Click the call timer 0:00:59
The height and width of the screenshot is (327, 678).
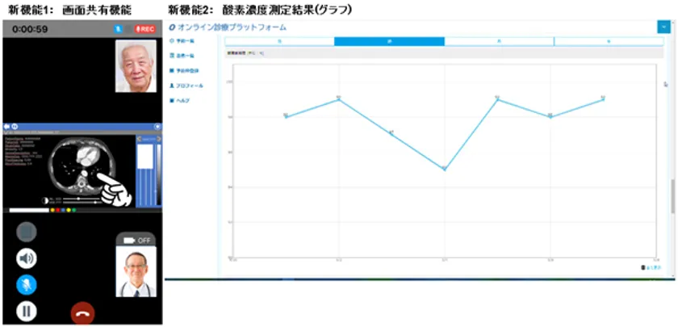(x=30, y=29)
